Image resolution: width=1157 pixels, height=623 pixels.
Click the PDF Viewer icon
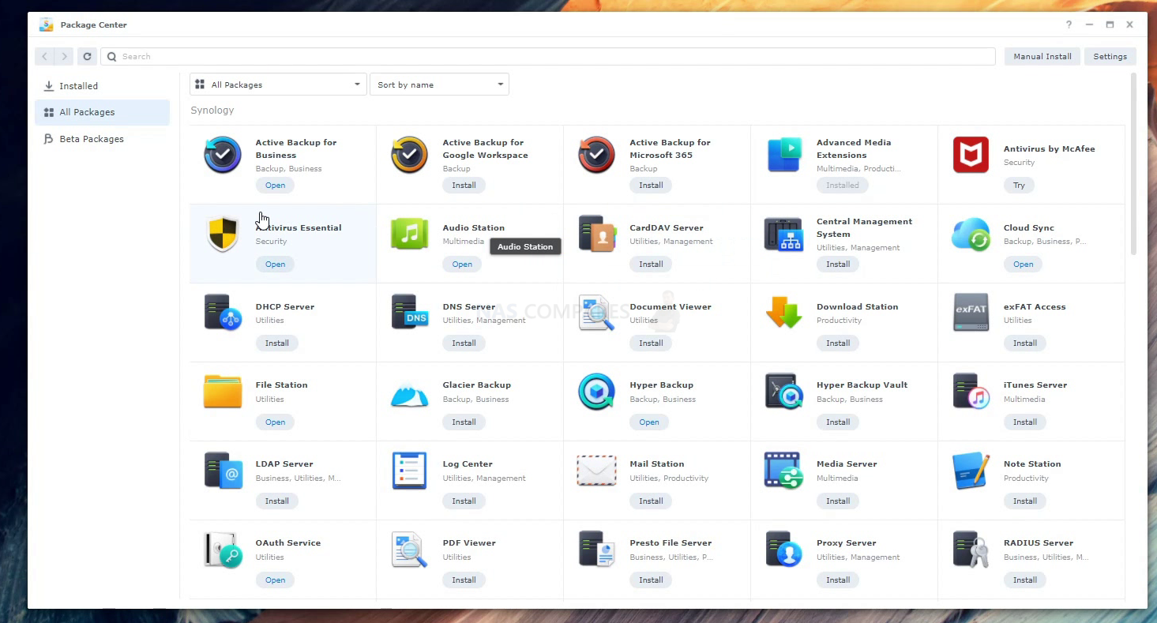tap(410, 550)
